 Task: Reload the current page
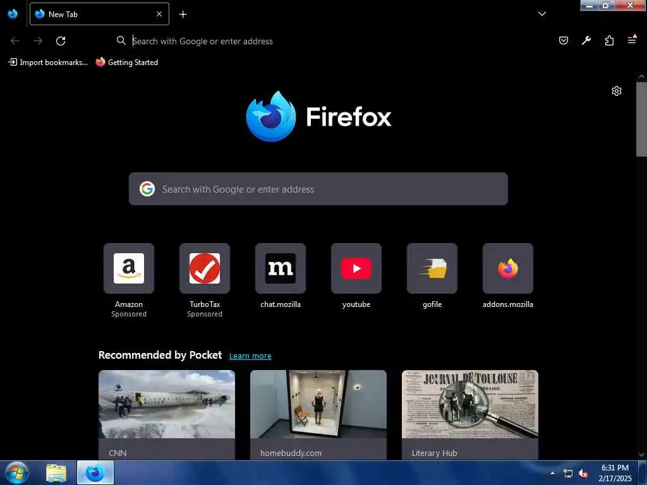click(x=61, y=41)
